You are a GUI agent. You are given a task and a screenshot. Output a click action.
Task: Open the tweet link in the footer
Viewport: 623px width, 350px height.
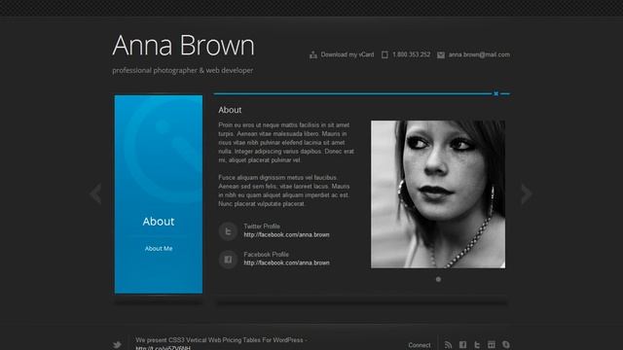[163, 348]
